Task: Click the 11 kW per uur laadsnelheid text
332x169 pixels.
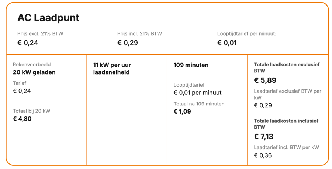Action: (112, 69)
